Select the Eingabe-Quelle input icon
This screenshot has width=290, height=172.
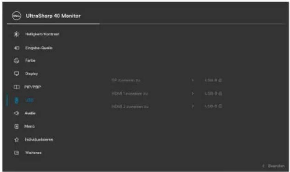coord(16,48)
